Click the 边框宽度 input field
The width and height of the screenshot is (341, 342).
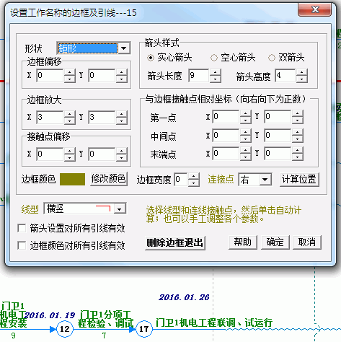tap(181, 180)
